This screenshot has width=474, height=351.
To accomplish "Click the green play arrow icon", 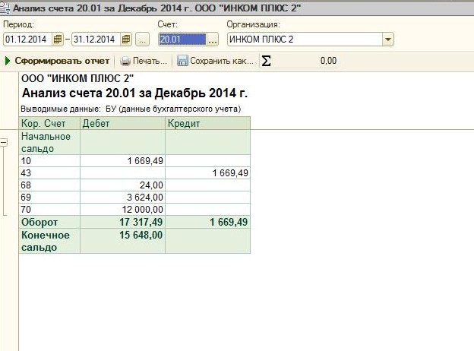I will coord(8,61).
